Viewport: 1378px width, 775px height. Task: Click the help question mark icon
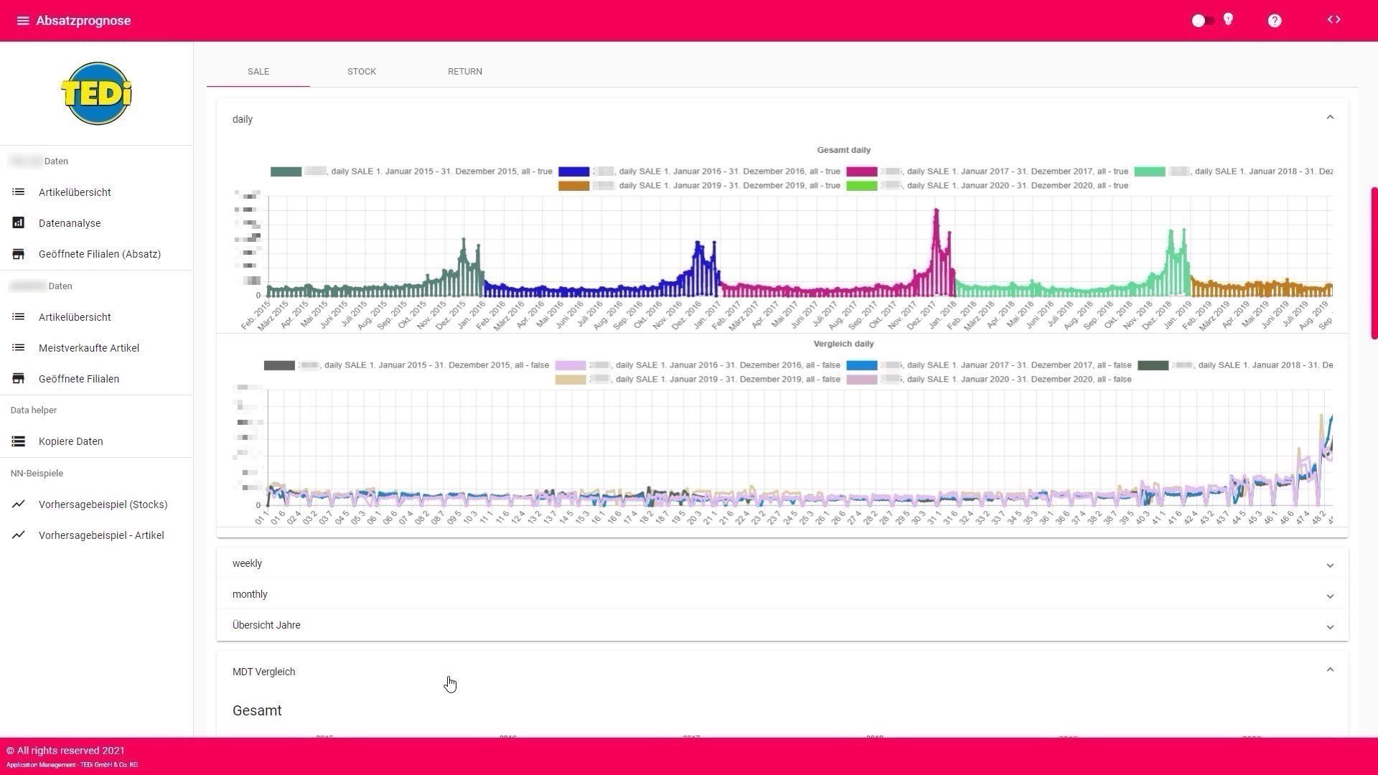[1275, 21]
